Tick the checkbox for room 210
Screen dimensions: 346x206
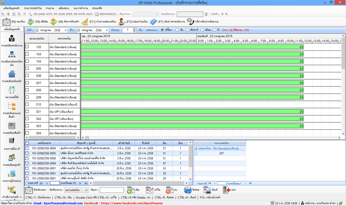27,104
